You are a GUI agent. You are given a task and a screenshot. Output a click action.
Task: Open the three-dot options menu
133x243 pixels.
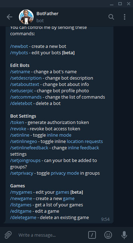click(x=125, y=17)
